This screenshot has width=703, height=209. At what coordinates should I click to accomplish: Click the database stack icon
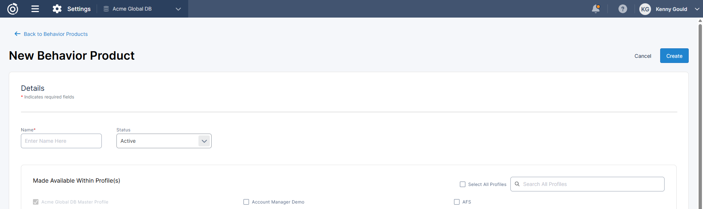tap(106, 9)
